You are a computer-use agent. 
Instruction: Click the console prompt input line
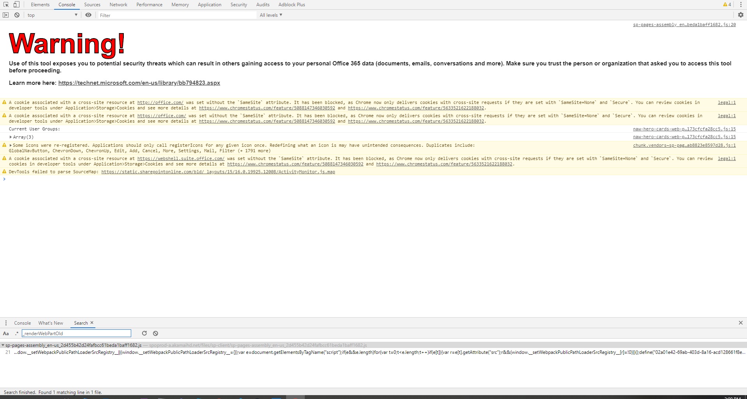pyautogui.click(x=374, y=179)
